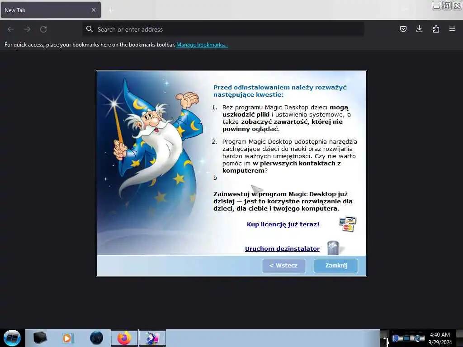
Task: Open the Windows Start button
Action: point(12,338)
